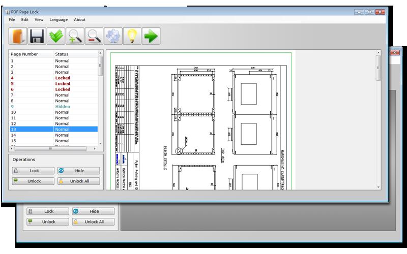Viewport: 407px width, 254px height.
Task: Click the page list's down scroll arrow
Action: click(x=100, y=143)
